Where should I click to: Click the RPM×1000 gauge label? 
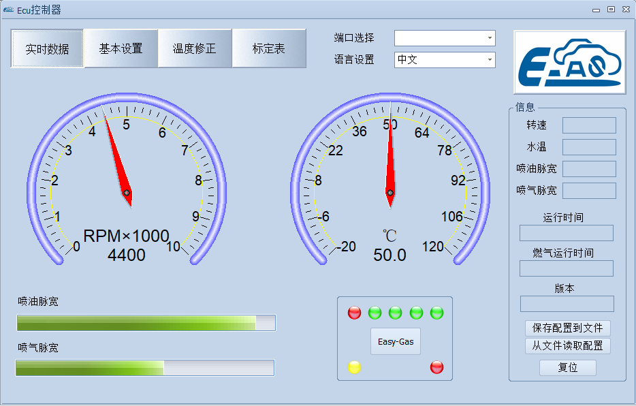(x=126, y=236)
